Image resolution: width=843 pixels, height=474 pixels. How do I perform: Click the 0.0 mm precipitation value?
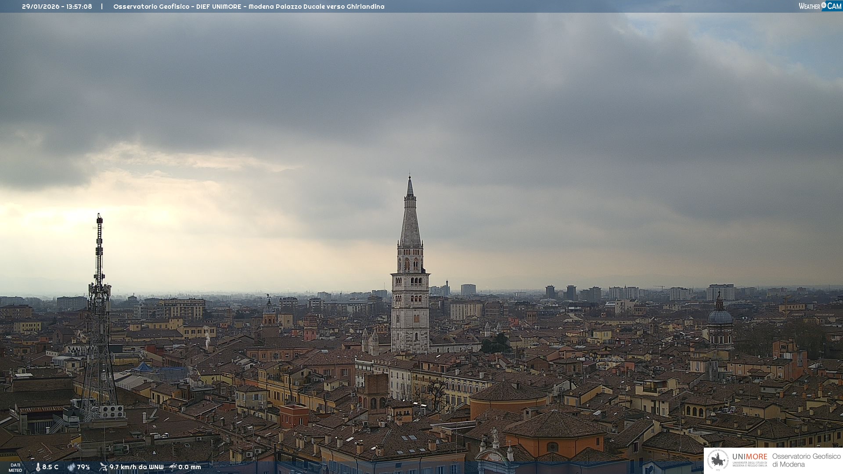point(190,467)
